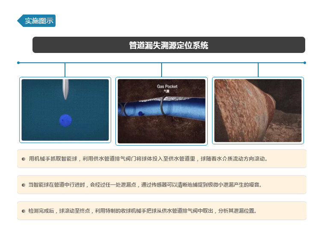
Task: Click the 实施图示 section tag
Action: [39, 20]
